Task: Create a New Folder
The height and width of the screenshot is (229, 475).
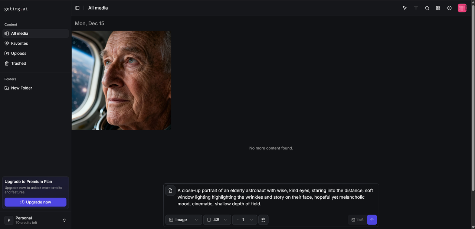Action: [x=22, y=88]
